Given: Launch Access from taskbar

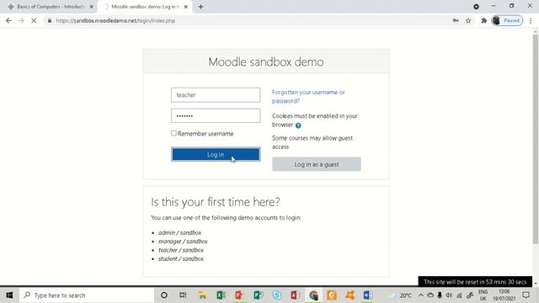Looking at the screenshot, I should 295,295.
